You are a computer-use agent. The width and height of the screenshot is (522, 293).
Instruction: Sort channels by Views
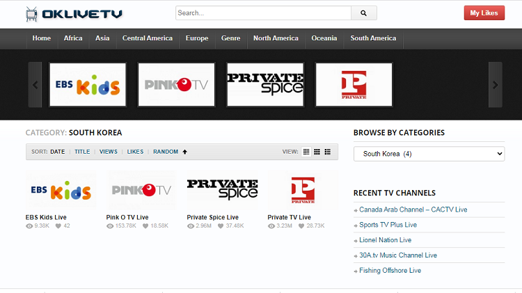click(109, 152)
